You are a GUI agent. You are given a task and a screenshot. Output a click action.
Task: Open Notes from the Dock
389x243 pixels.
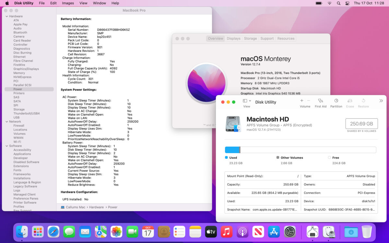click(195, 232)
